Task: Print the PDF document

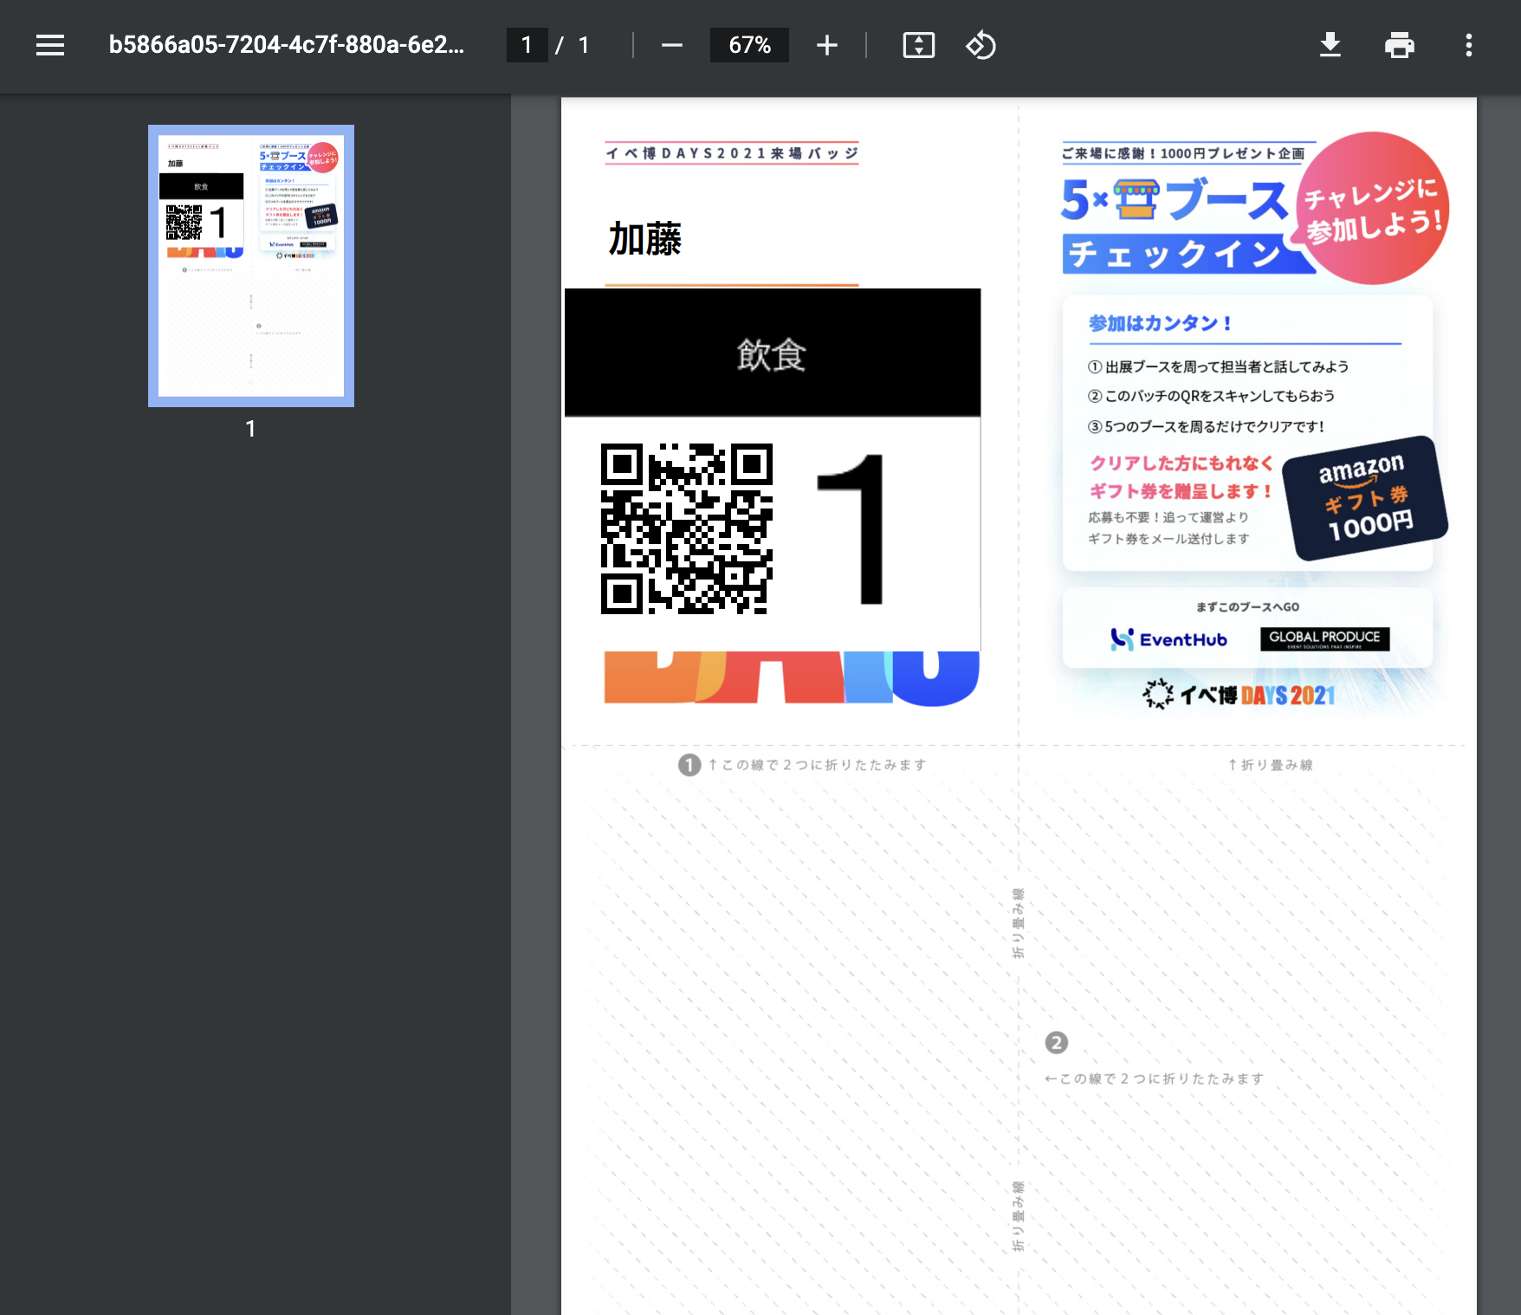Action: pos(1400,45)
